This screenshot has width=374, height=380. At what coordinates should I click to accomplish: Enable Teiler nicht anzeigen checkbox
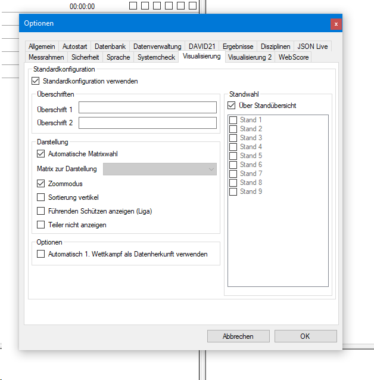41,225
